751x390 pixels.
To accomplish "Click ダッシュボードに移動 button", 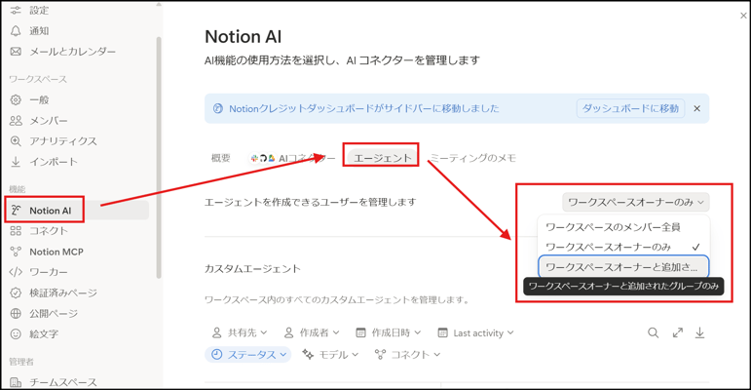I will pyautogui.click(x=630, y=108).
